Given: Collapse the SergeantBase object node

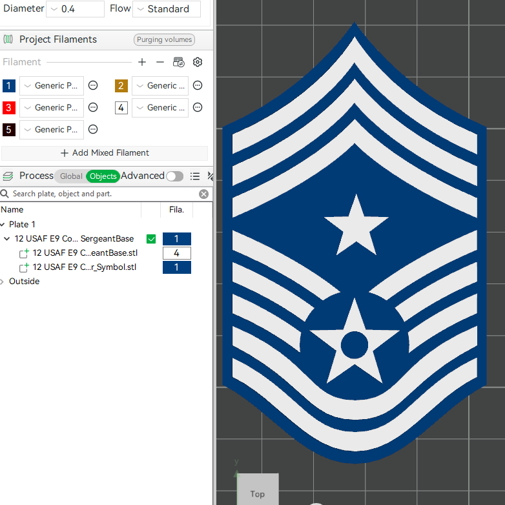Looking at the screenshot, I should pos(6,239).
